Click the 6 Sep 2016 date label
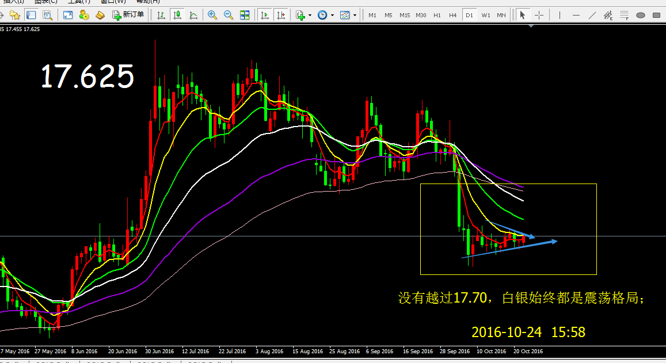666x363 pixels. click(379, 351)
